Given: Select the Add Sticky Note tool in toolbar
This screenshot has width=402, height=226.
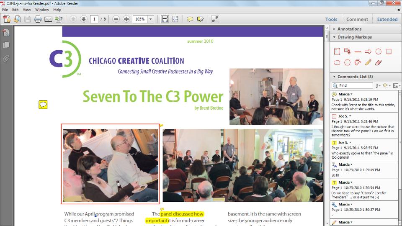Looking at the screenshot, I should pos(190,19).
